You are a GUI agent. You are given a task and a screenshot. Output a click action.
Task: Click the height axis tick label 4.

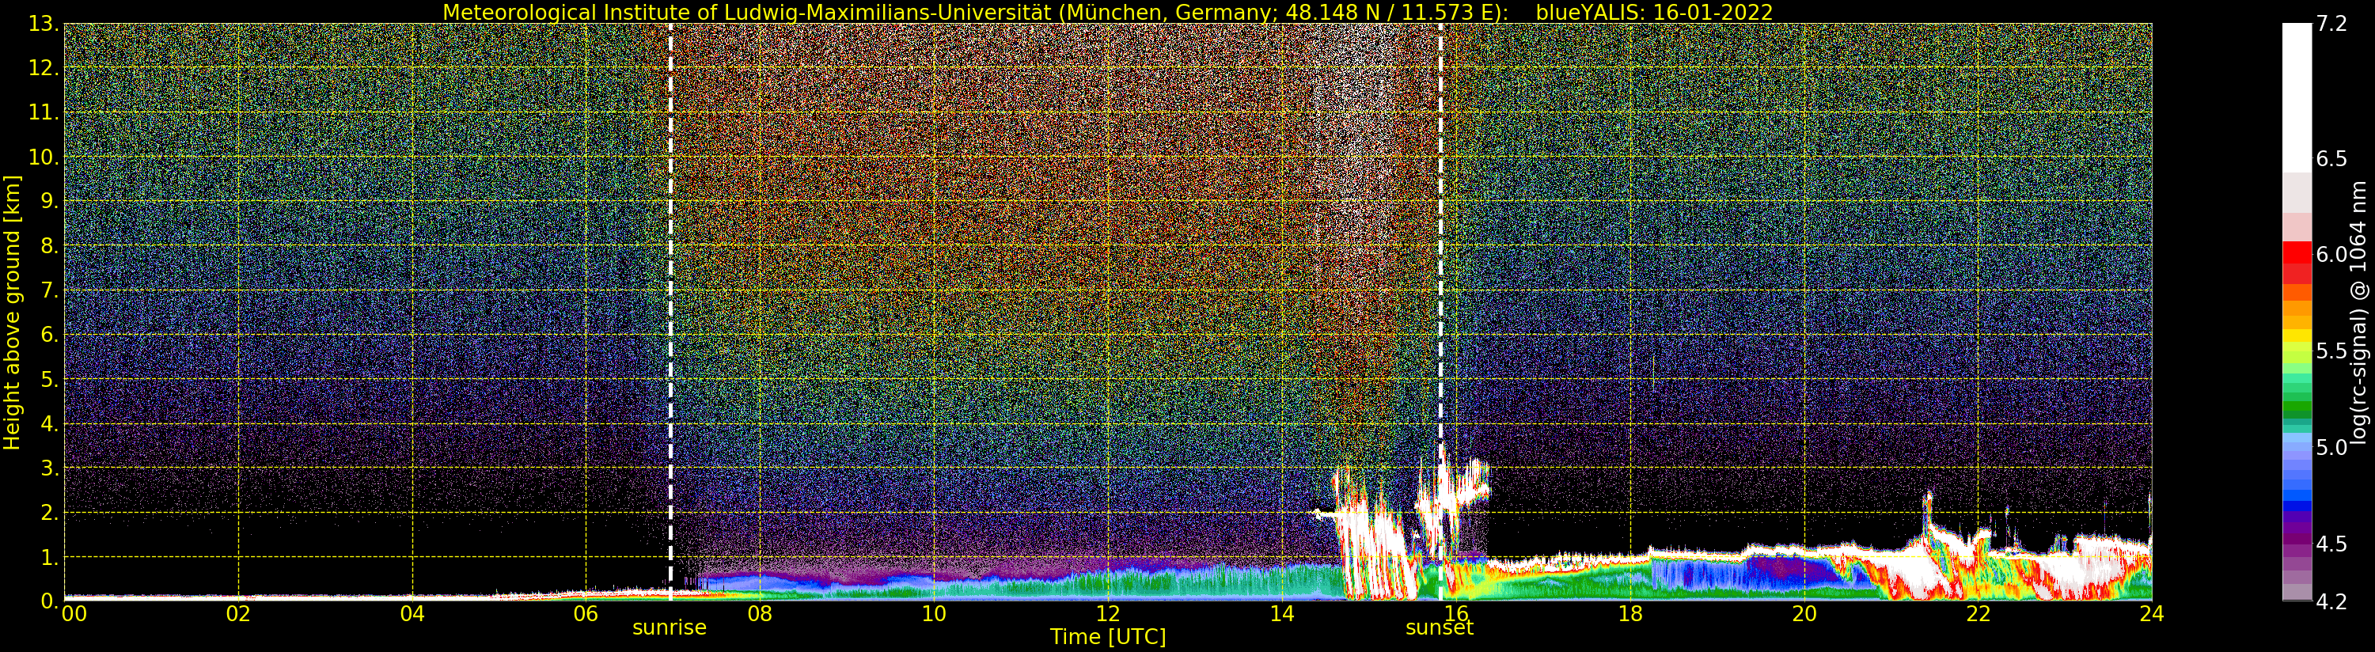point(49,424)
